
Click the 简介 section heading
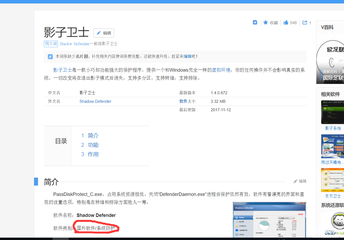51,182
